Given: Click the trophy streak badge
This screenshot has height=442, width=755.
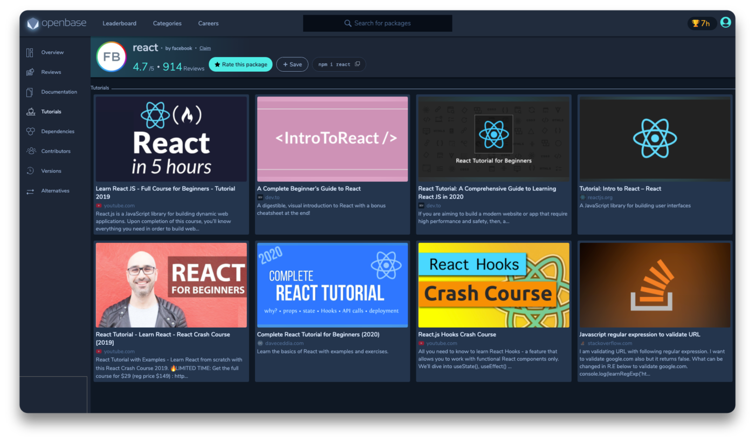Looking at the screenshot, I should 702,23.
